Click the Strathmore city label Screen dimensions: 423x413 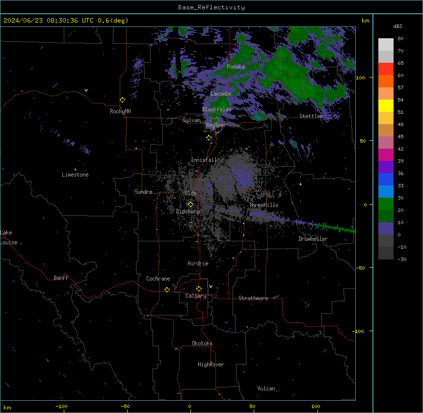point(253,298)
